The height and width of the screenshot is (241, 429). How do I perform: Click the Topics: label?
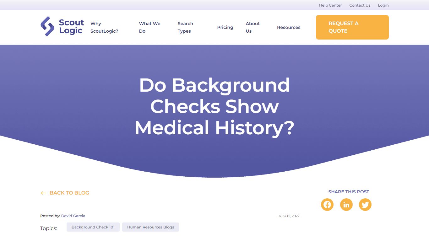(49, 228)
